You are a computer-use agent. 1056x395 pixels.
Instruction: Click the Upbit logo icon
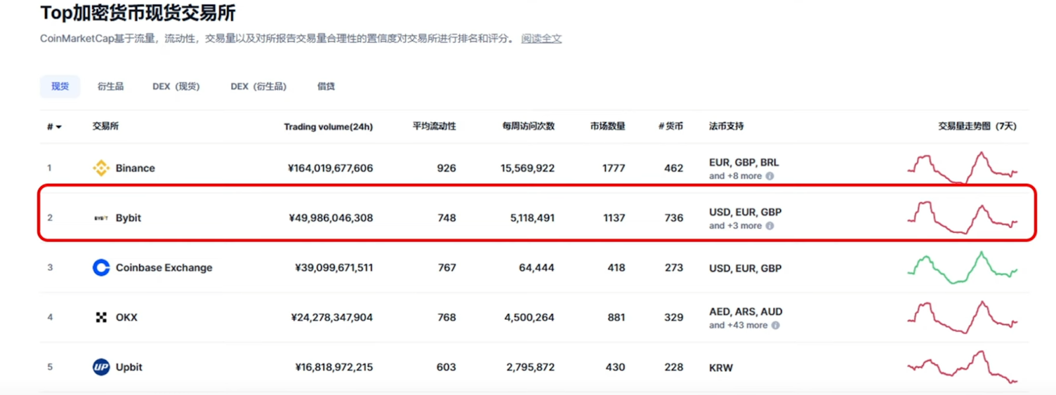[x=101, y=367]
